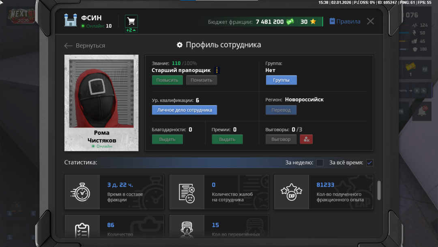Open the Правила rules link
Image resolution: width=438 pixels, height=247 pixels.
tap(345, 21)
